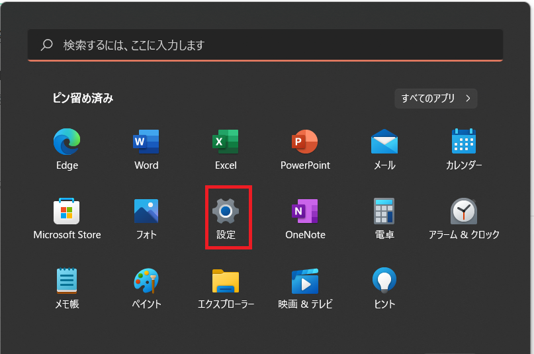The height and width of the screenshot is (354, 534).
Task: Open the 電卓 calculator app
Action: [384, 218]
